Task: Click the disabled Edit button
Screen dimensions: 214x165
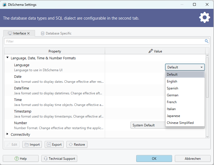Action: [12, 145]
